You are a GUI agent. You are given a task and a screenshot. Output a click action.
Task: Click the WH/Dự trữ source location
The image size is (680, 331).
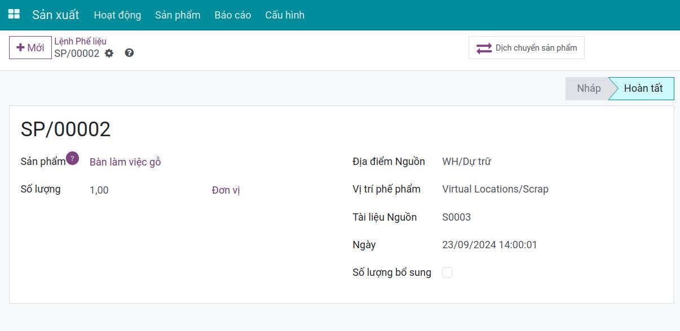click(466, 162)
